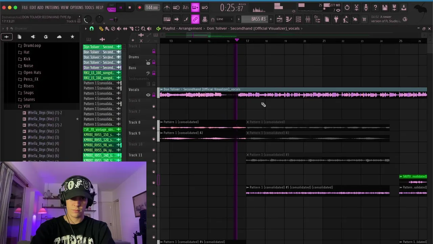Image resolution: width=433 pixels, height=244 pixels.
Task: Mute Track 8 with its LED
Action: tap(154, 128)
